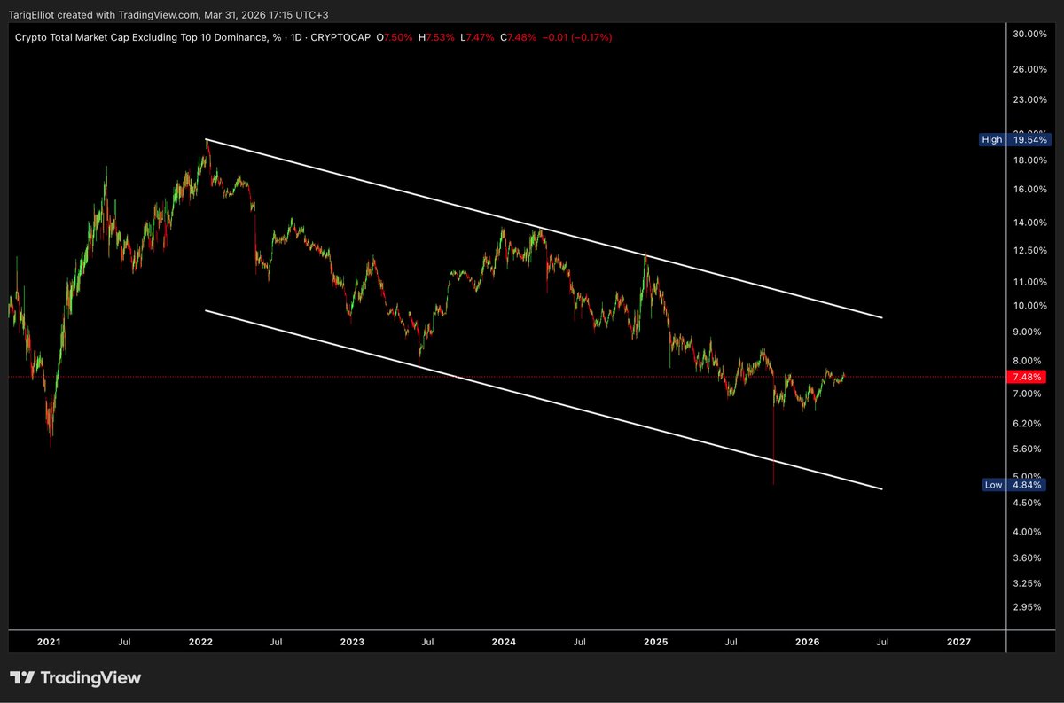
Task: Click the 2022 label on the time axis
Action: [200, 642]
